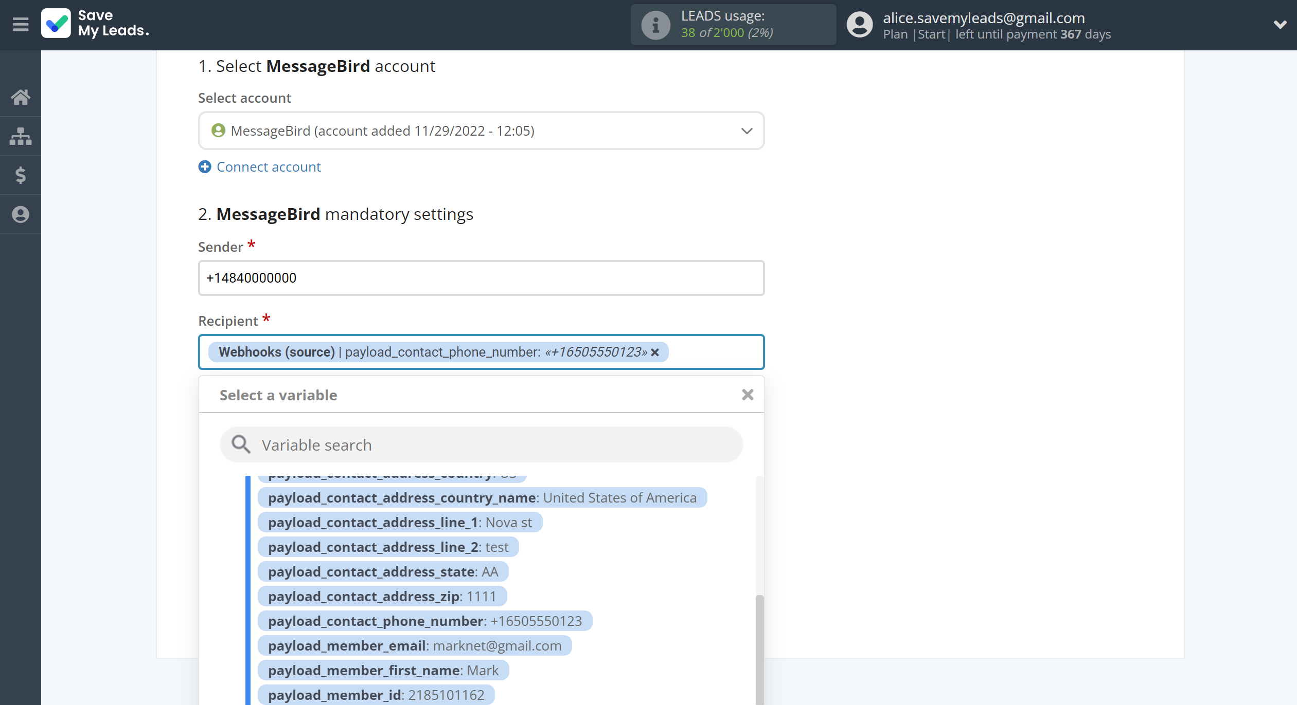Select payload_member_id variable
1297x705 pixels.
(376, 695)
